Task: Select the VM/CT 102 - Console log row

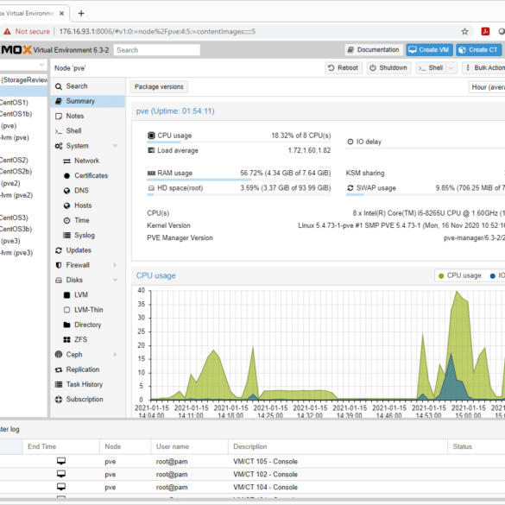Action: (252, 475)
